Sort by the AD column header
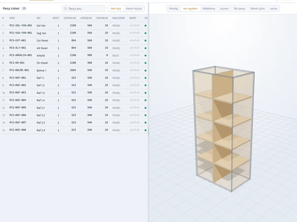This screenshot has width=297, height=222. [x=38, y=18]
